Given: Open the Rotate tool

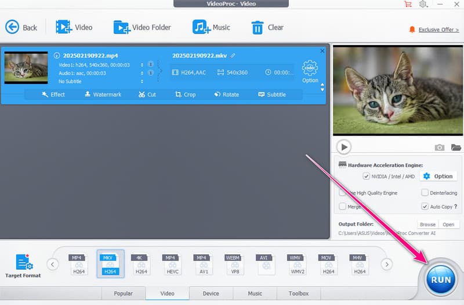Looking at the screenshot, I should [x=227, y=94].
